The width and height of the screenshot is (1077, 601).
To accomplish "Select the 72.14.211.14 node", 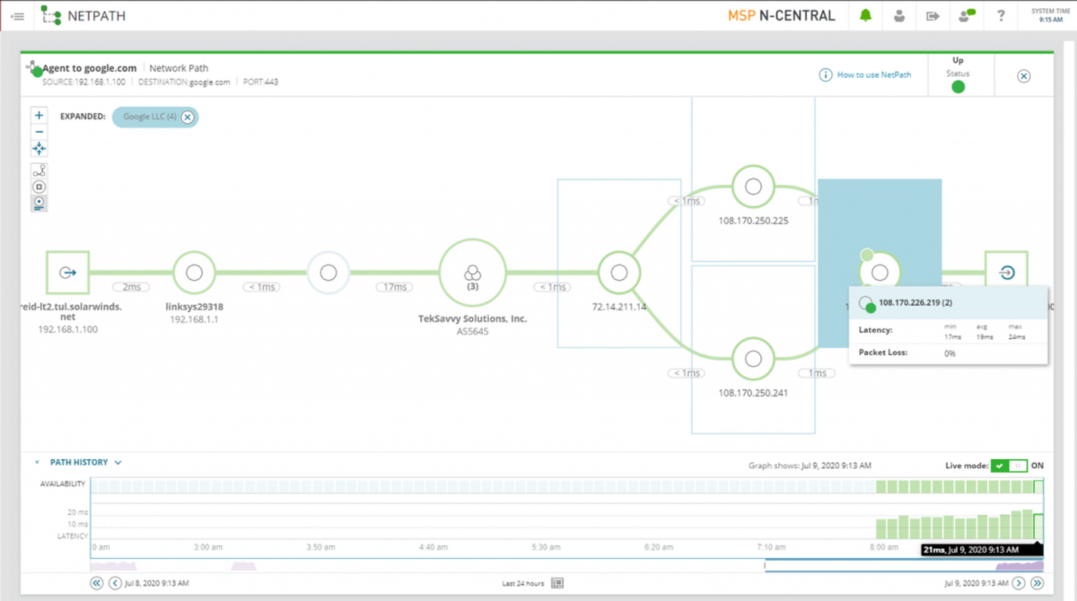I will [x=617, y=273].
